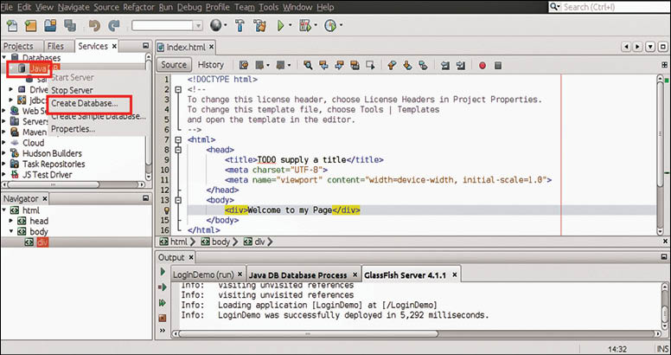Choose Properties in the context menu

(x=73, y=129)
